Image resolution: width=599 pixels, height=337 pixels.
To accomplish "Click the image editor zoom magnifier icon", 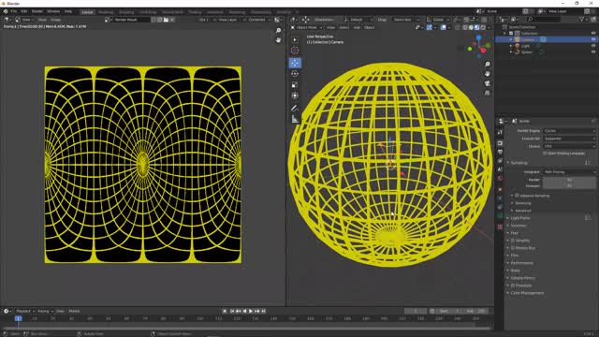I will click(279, 31).
